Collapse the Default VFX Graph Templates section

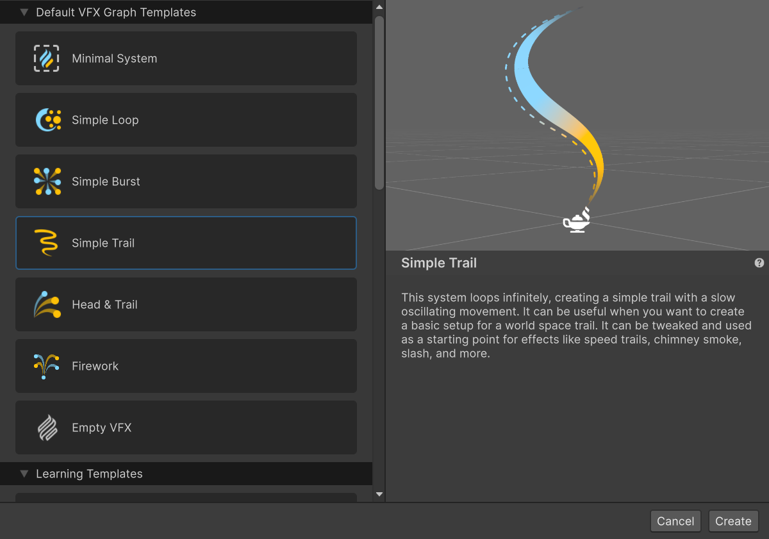pyautogui.click(x=24, y=12)
